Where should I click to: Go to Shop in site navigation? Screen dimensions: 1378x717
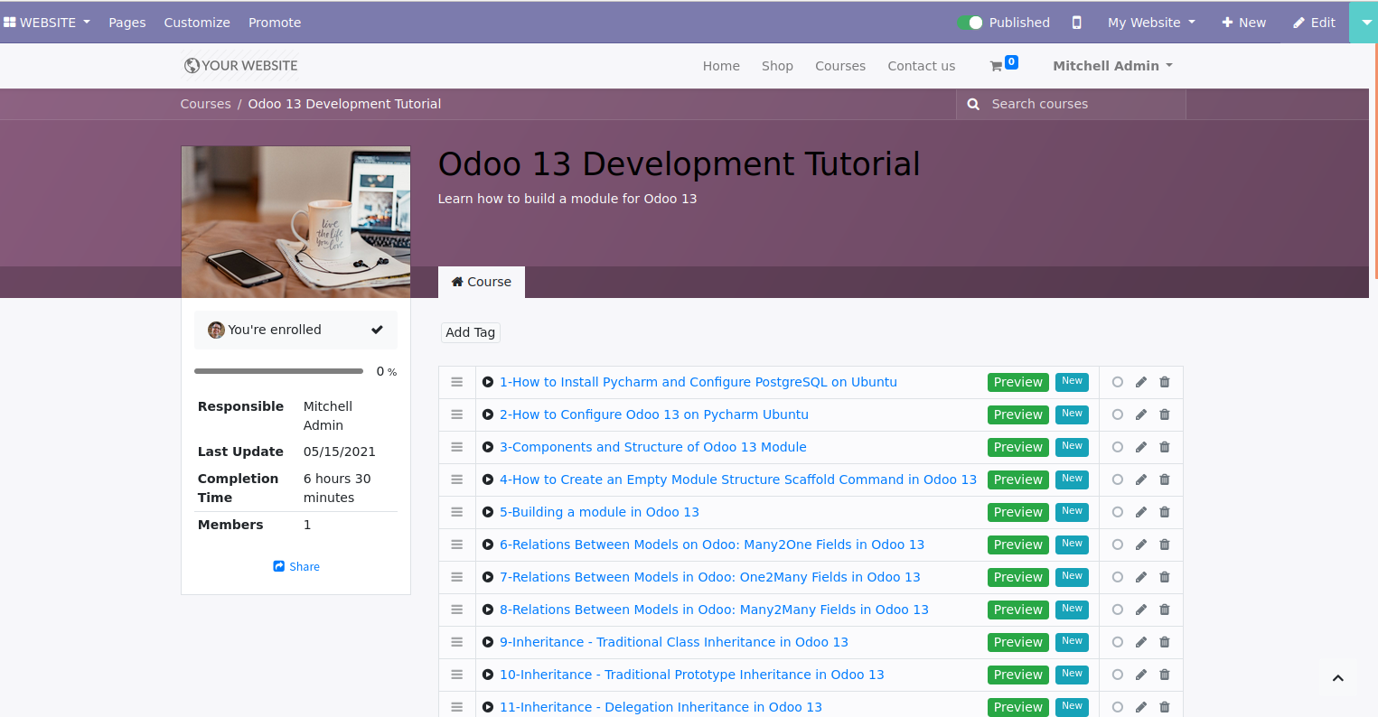[777, 66]
